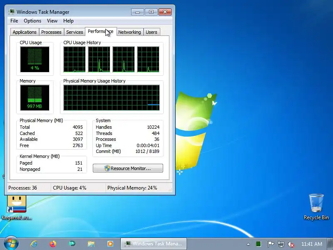Click the first CPU usage history graph
Image resolution: width=333 pixels, height=250 pixels.
(75, 59)
